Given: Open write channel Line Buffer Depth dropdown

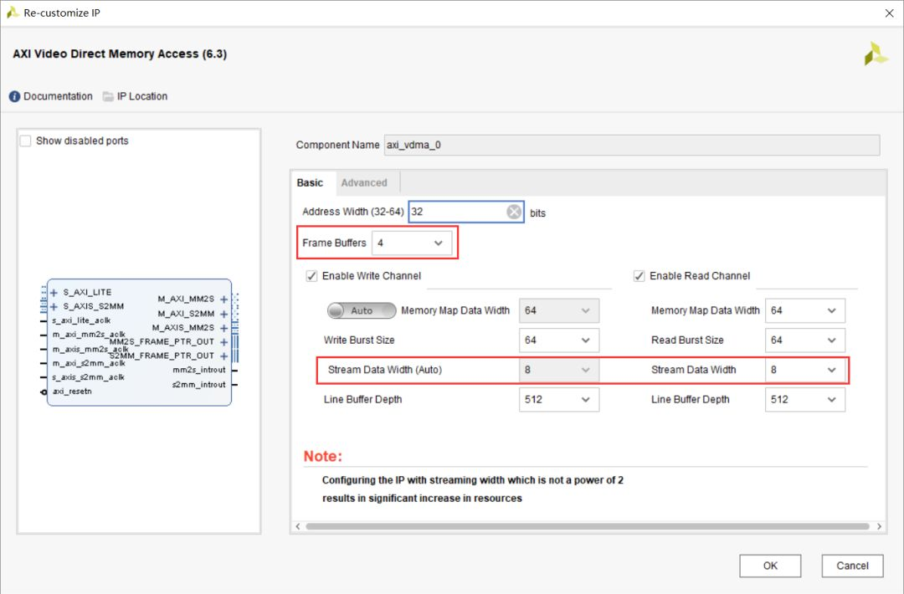Looking at the screenshot, I should (558, 400).
